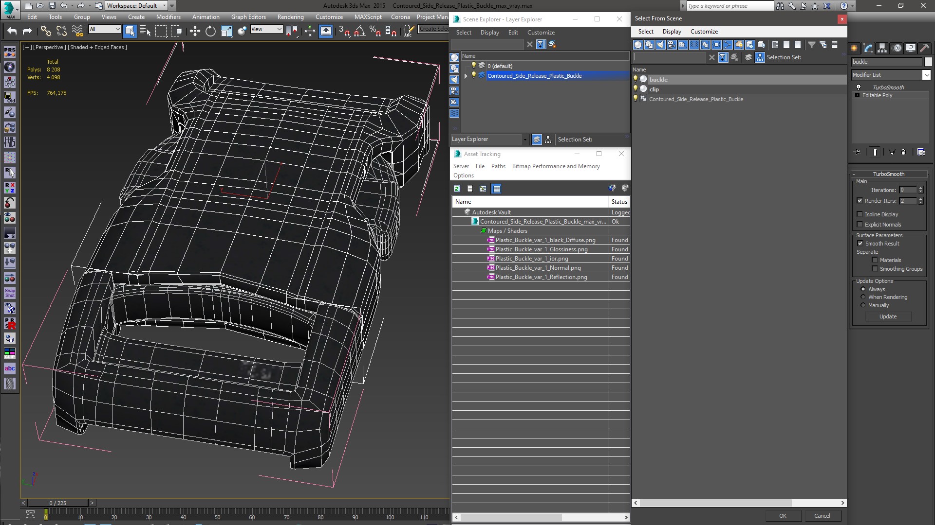This screenshot has width=935, height=525.
Task: Select the When Rendering radio button
Action: 863,297
